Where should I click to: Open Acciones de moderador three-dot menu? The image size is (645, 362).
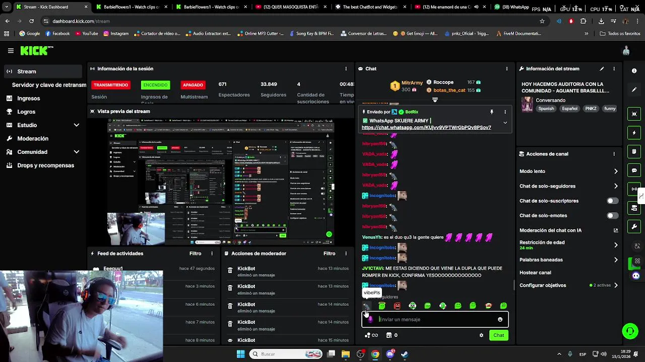coord(346,253)
